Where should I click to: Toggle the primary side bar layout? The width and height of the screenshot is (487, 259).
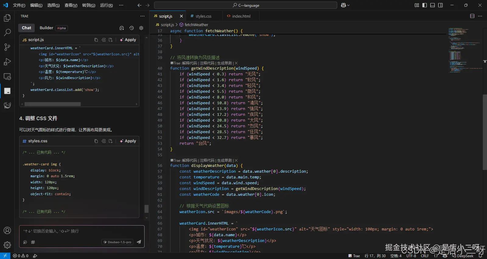pos(425,5)
